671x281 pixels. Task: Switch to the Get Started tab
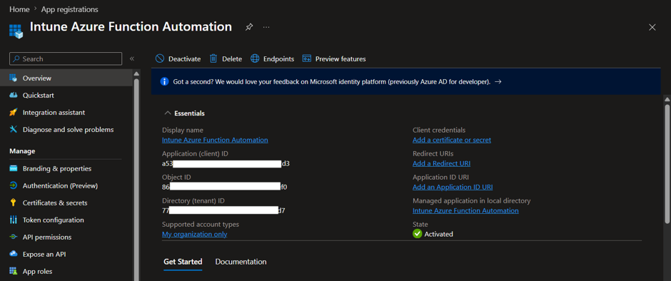tap(183, 262)
